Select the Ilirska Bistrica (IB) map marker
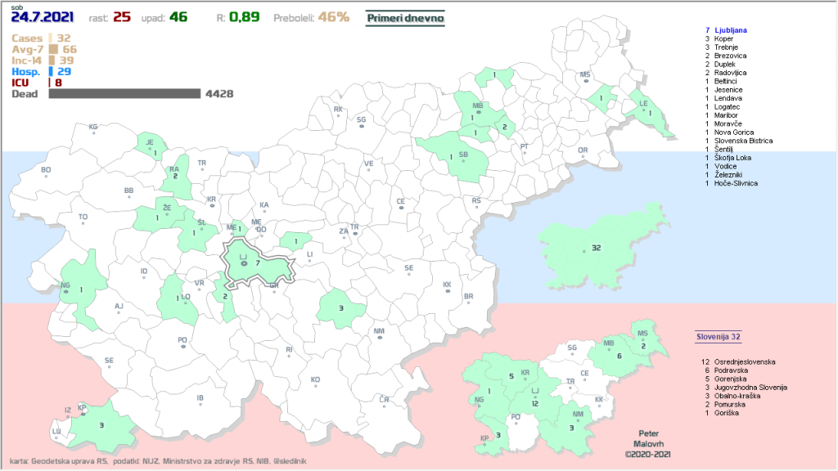The image size is (838, 471). [200, 404]
